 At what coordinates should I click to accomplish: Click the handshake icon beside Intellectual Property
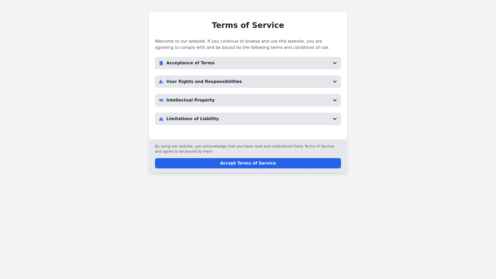coord(161,100)
